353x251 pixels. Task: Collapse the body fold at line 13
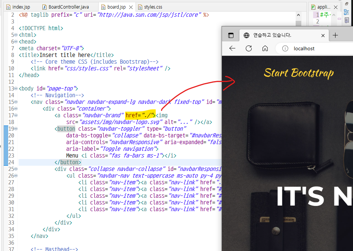point(16,89)
